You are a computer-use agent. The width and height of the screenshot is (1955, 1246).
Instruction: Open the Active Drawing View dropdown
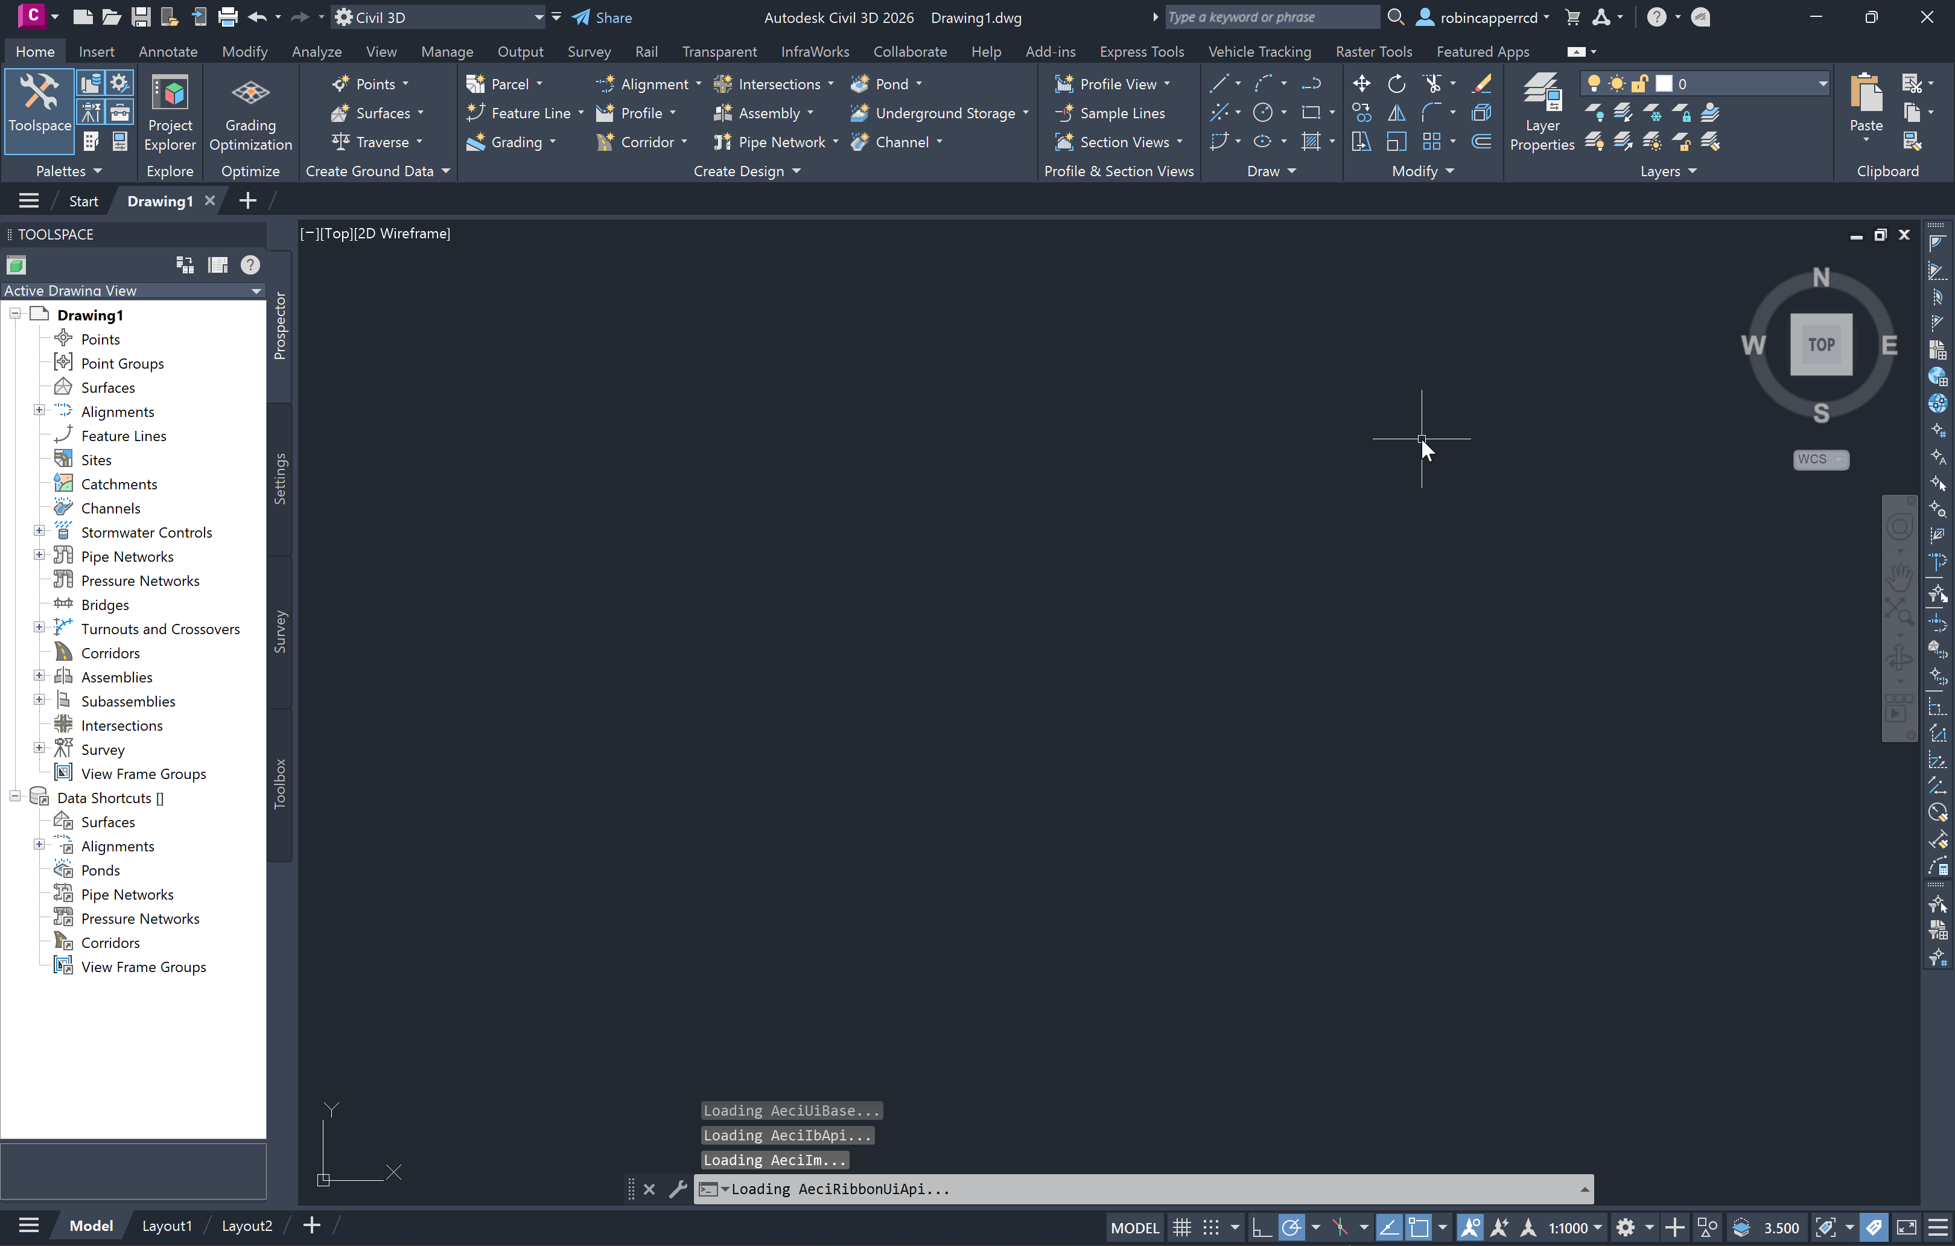pos(256,291)
